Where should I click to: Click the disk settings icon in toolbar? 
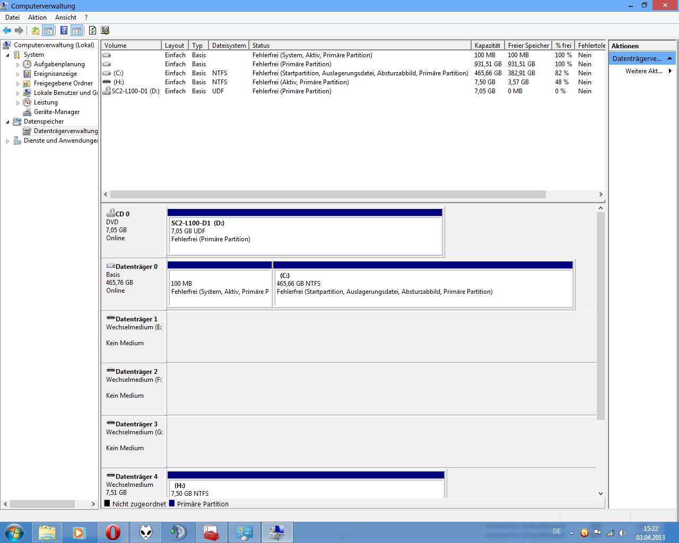click(105, 30)
